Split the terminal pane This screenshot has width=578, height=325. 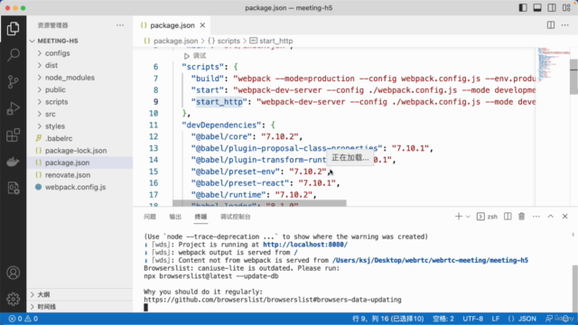[x=508, y=217]
